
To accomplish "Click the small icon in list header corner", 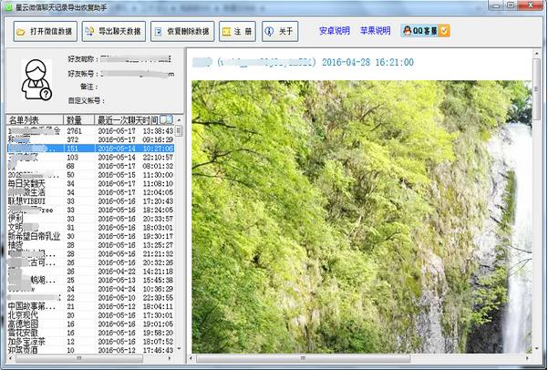I will coord(165,119).
